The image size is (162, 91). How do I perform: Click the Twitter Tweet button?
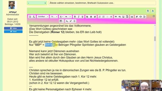tap(13, 32)
